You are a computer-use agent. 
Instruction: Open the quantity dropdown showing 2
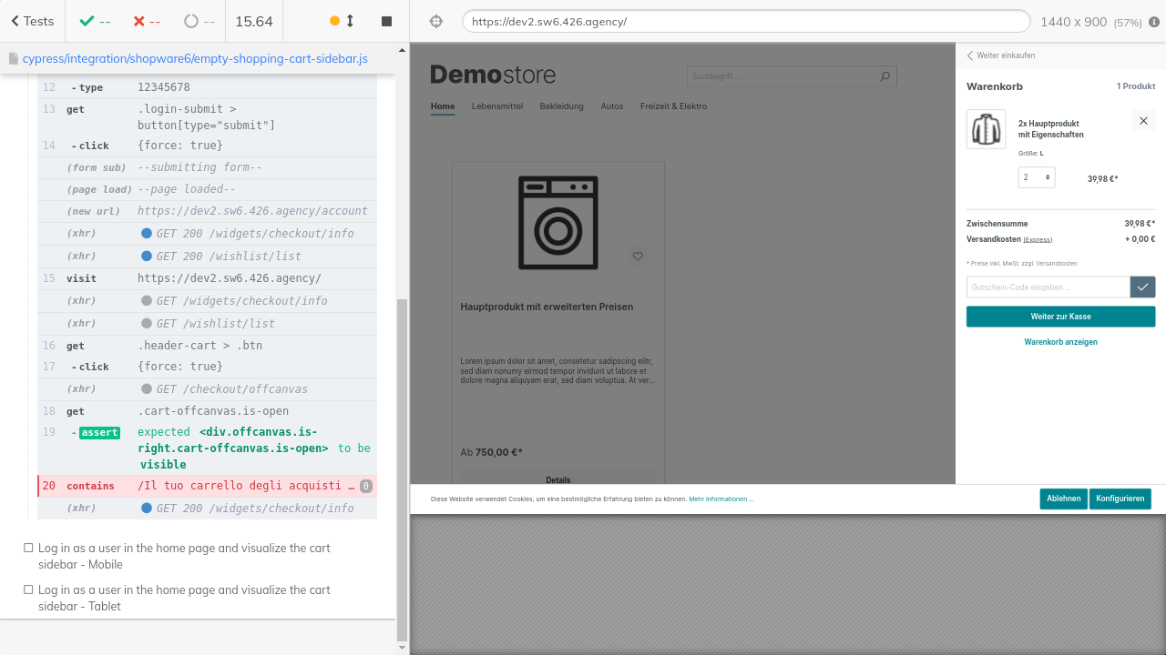point(1037,177)
